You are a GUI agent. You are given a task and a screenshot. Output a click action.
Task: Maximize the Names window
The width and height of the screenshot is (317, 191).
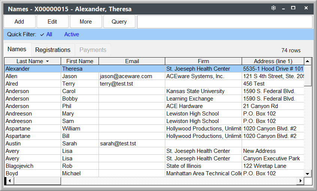(293, 8)
